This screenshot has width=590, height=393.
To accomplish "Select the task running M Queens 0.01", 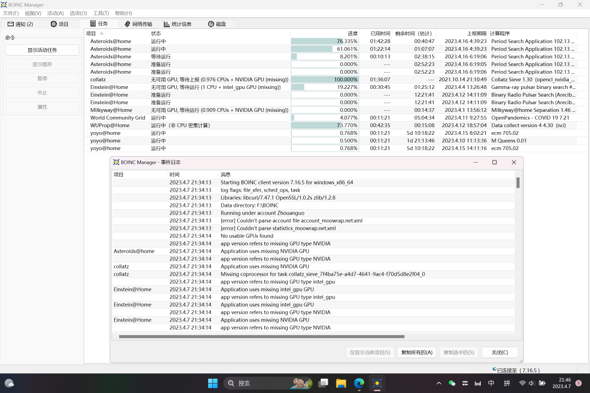I will point(331,141).
